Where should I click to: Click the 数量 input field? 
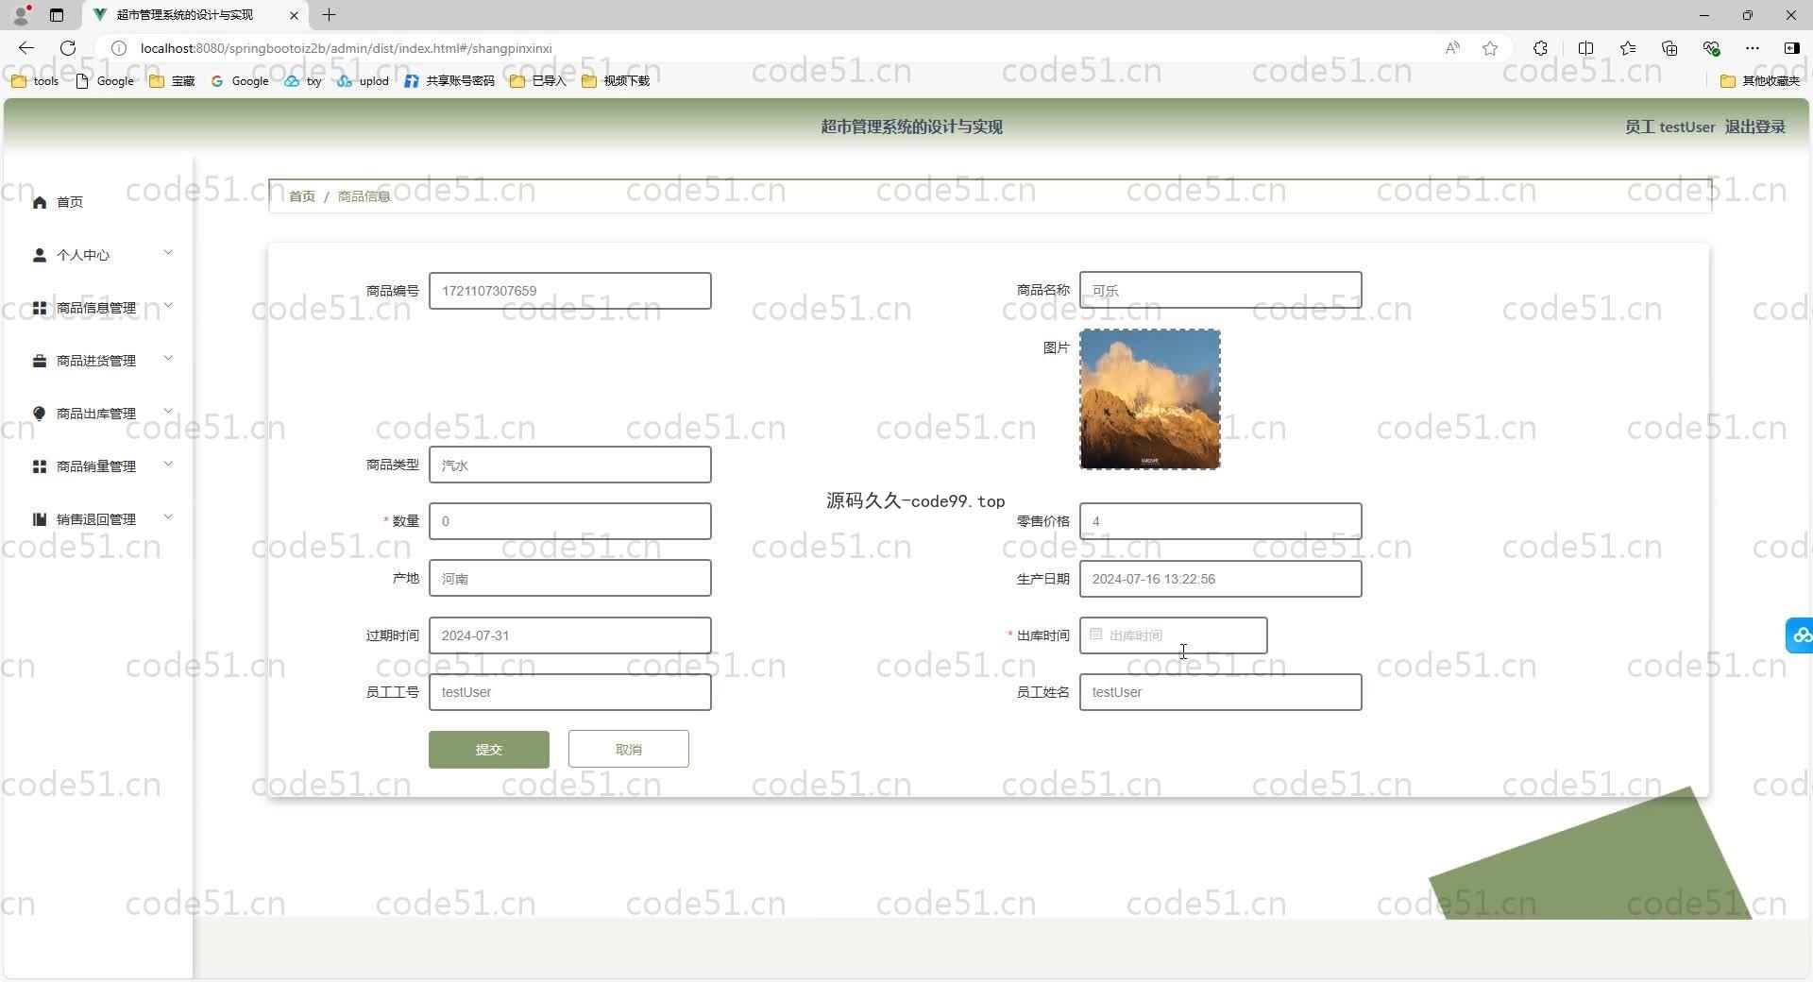pos(569,521)
